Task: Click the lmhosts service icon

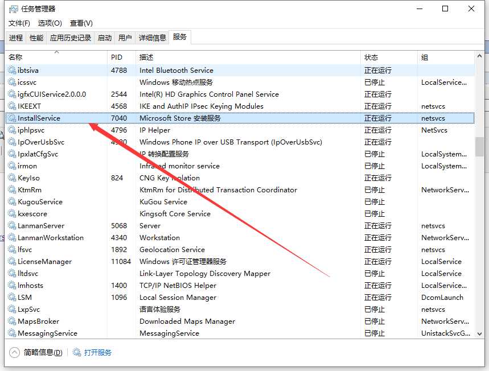Action: coord(12,285)
